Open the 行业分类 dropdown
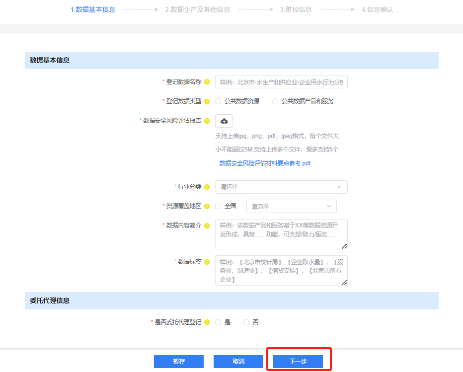The width and height of the screenshot is (463, 372). click(x=281, y=187)
